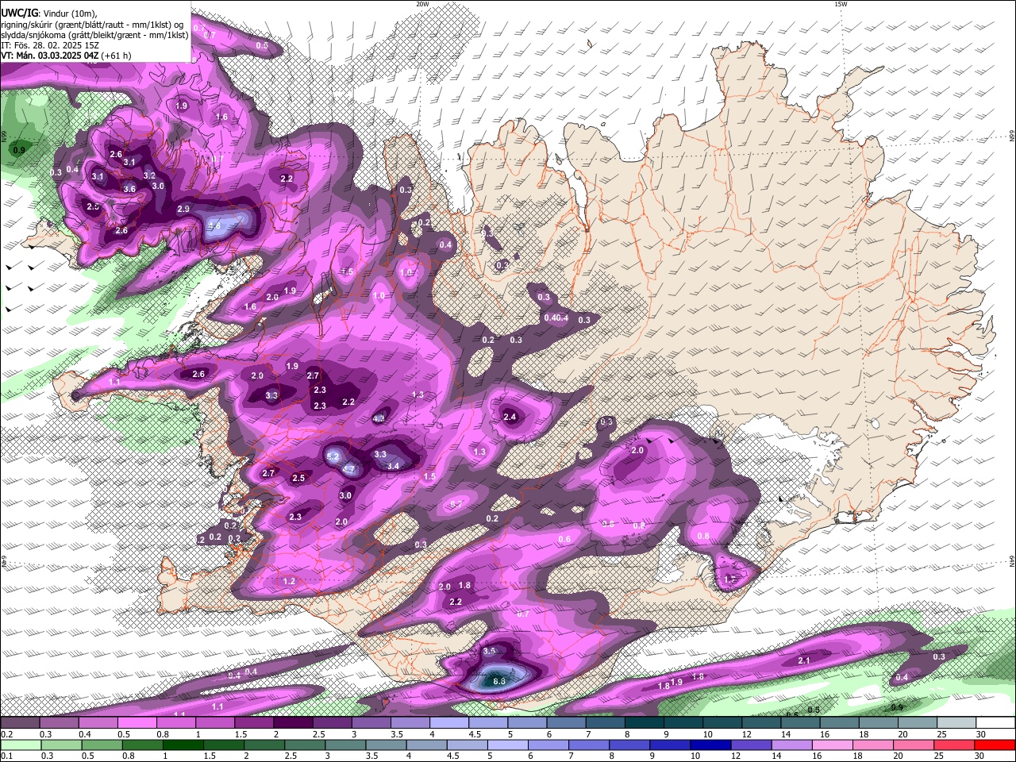Click the 2.1 value in the southeast offshore band
Viewport: 1016px width, 762px height.
pyautogui.click(x=804, y=660)
